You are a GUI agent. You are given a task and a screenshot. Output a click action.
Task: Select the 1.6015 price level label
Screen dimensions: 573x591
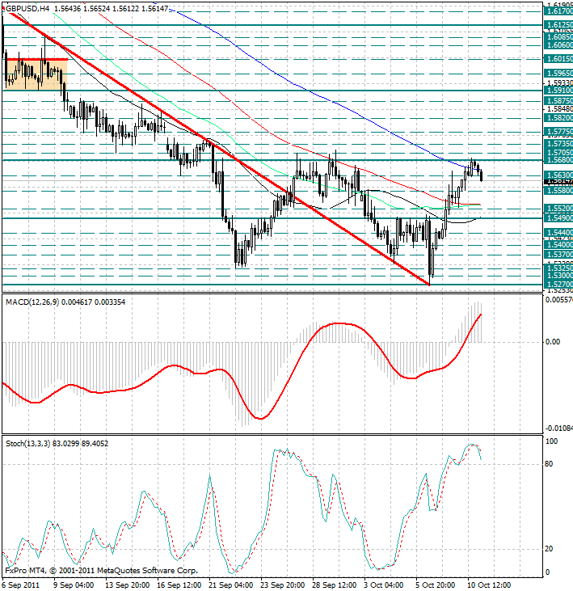[558, 59]
